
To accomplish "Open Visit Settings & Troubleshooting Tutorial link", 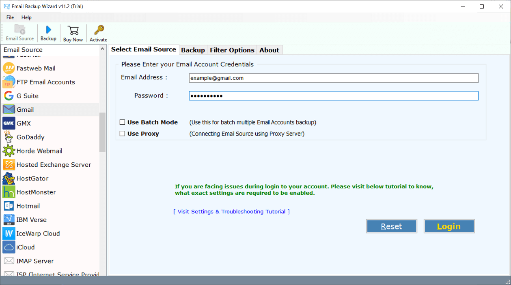I will 231,212.
